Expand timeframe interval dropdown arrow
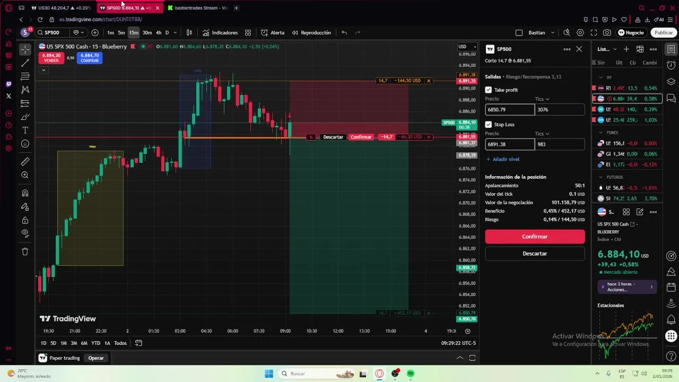Screen dimensions: 679x382 pyautogui.click(x=175, y=32)
